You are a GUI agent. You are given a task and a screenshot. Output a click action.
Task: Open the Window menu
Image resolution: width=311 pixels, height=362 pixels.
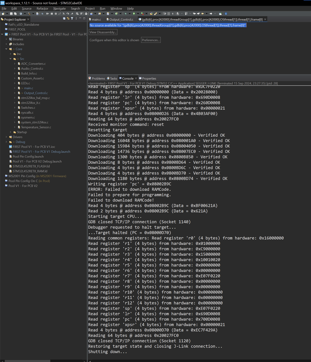(x=116, y=9)
